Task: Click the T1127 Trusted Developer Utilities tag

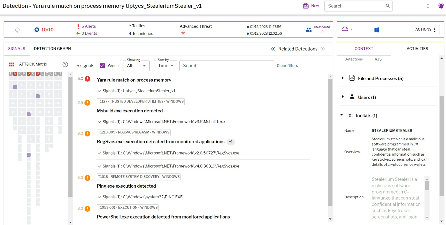Action: [141, 101]
